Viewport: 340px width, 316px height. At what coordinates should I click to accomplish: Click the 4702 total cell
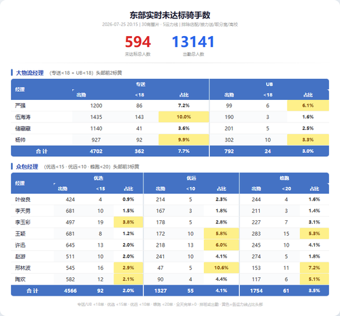96,152
